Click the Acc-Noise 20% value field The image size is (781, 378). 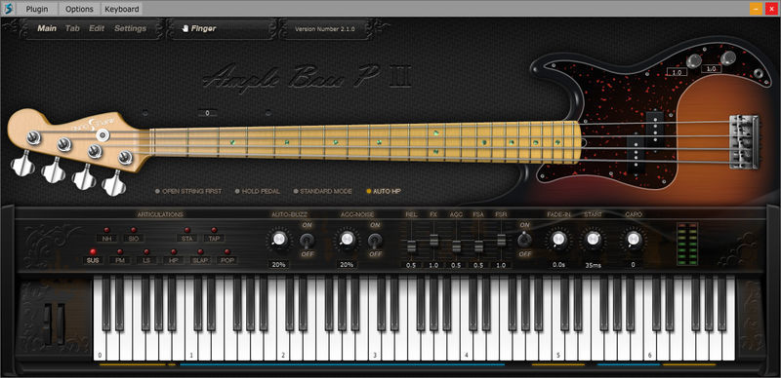[x=347, y=265]
